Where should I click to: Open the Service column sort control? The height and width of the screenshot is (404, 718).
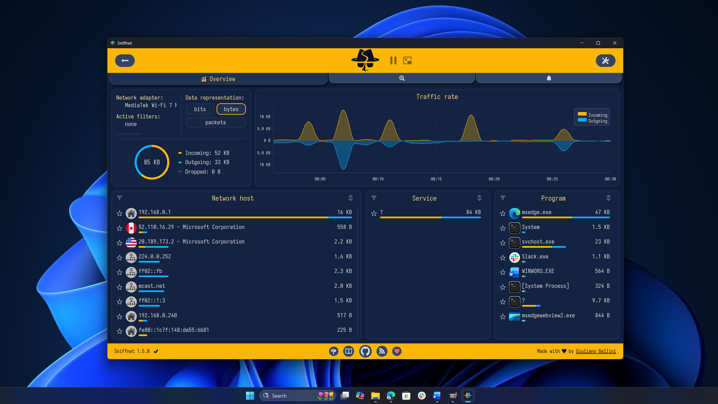tap(479, 198)
